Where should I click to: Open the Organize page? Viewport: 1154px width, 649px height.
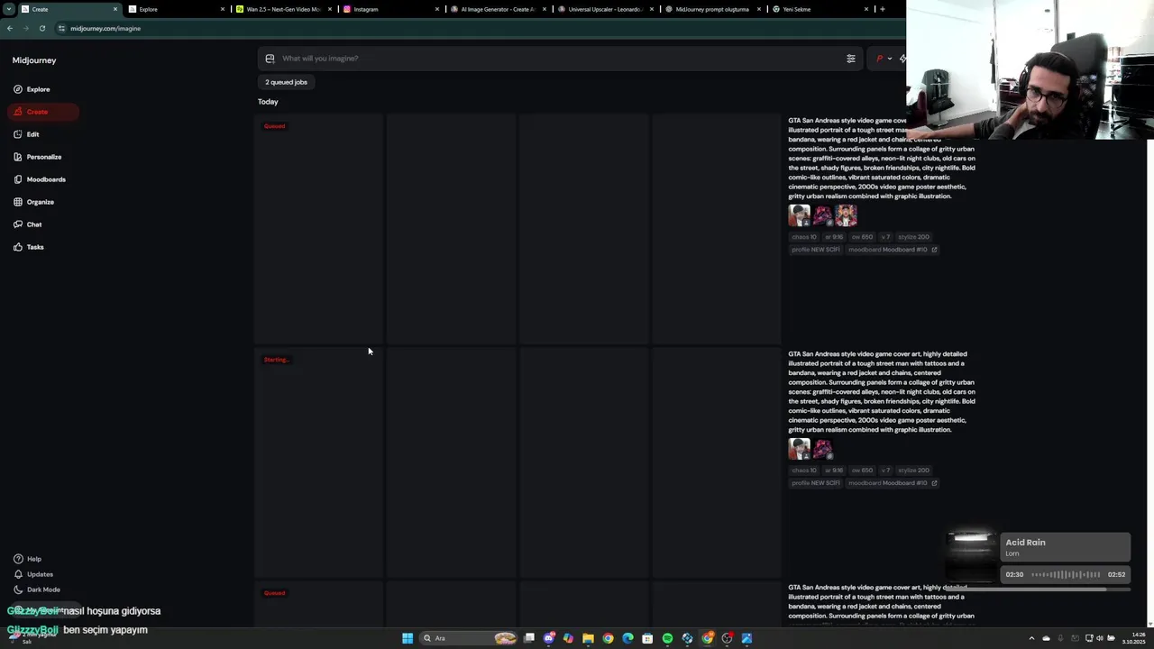click(x=33, y=202)
